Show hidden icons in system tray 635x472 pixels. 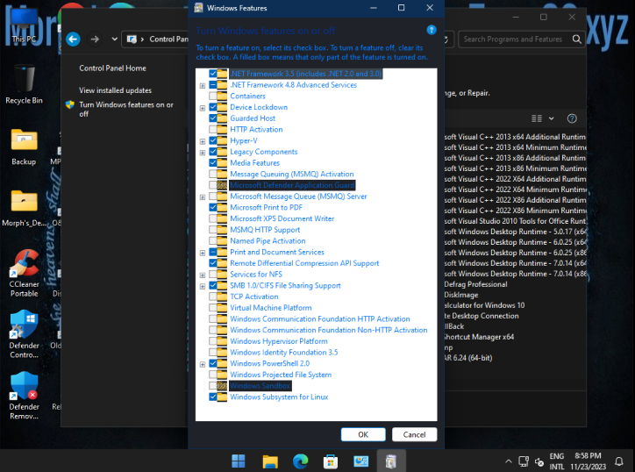click(x=509, y=461)
